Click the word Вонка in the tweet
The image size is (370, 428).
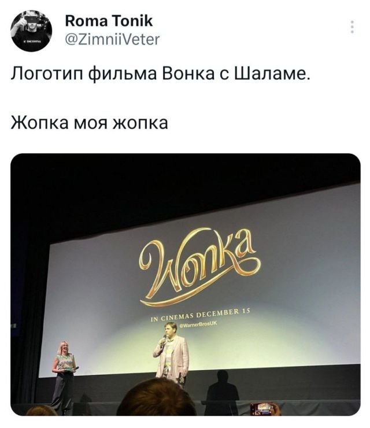pyautogui.click(x=188, y=73)
